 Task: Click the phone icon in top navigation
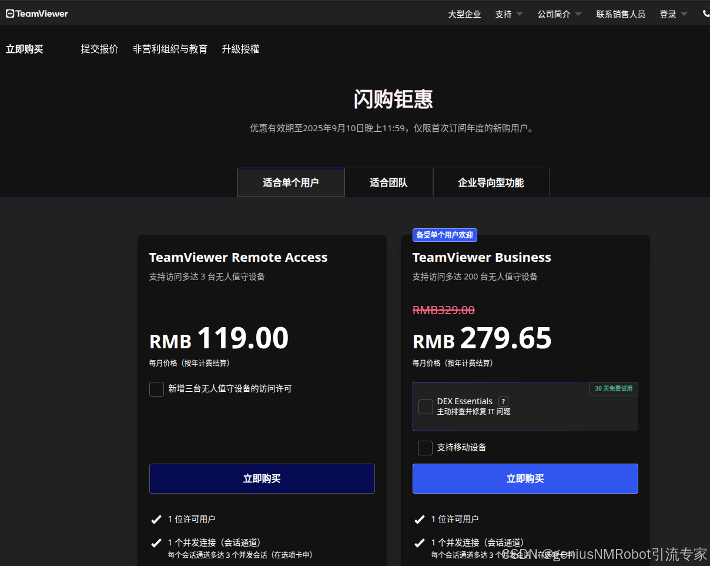pos(706,13)
